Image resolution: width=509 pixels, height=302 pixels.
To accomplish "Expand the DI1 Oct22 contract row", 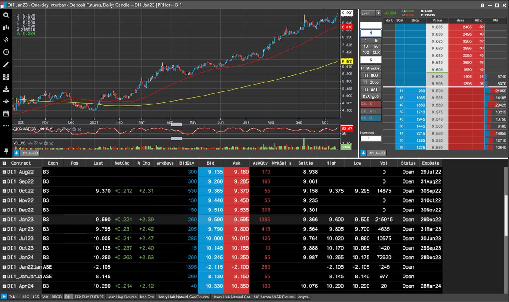I will tap(4, 191).
